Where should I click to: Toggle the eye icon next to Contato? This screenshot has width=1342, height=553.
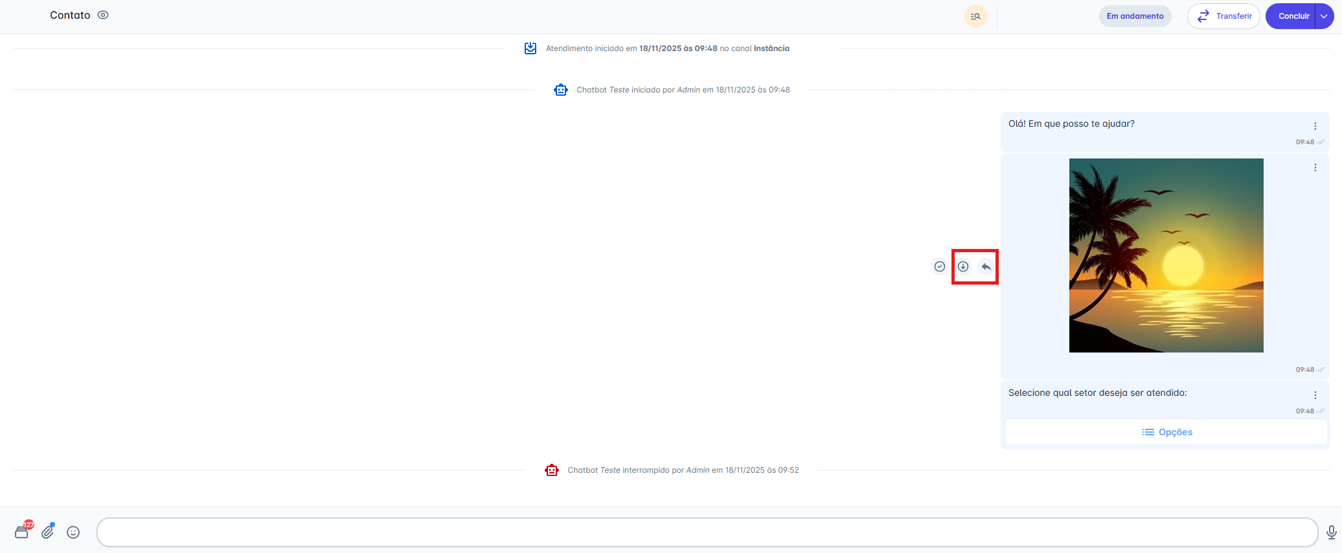[x=103, y=15]
